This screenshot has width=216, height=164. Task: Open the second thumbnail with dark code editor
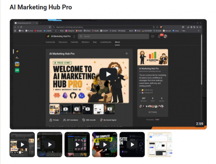point(50,144)
